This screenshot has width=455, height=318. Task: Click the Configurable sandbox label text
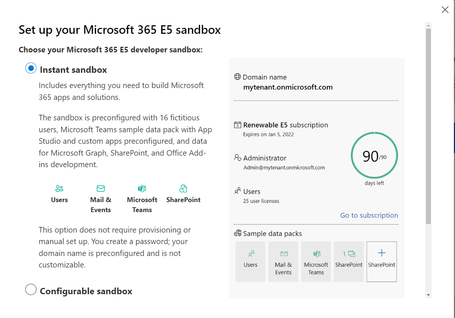[86, 291]
